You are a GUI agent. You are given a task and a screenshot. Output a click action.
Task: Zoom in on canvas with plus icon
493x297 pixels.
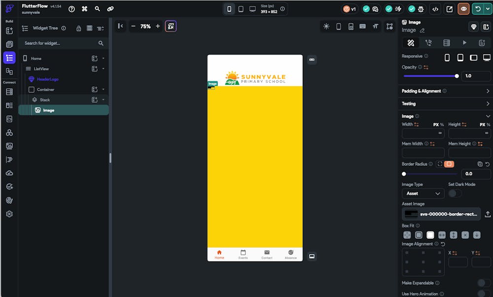pyautogui.click(x=158, y=26)
